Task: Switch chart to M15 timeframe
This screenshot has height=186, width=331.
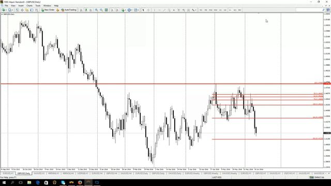Action: (210, 10)
